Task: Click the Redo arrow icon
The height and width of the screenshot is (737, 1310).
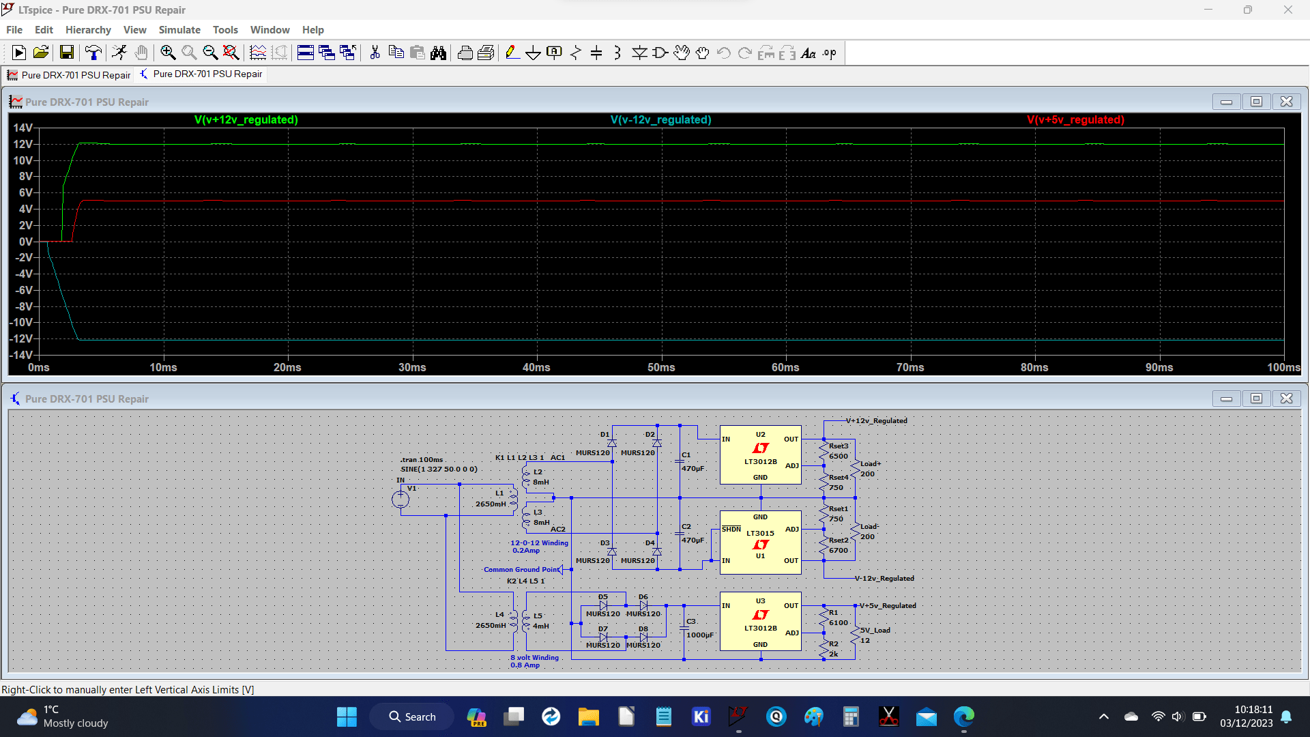Action: (x=745, y=53)
